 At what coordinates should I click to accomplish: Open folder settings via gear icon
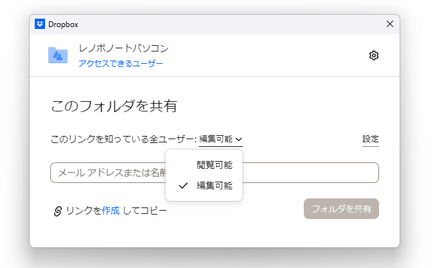[x=374, y=55]
